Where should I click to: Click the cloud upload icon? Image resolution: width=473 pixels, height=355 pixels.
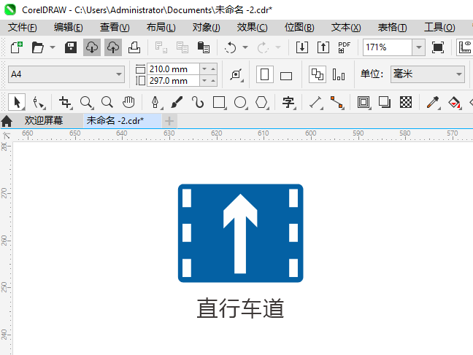click(x=113, y=47)
